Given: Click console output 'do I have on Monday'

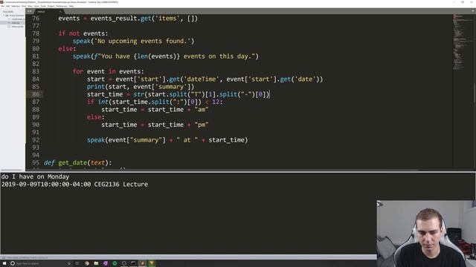Looking at the screenshot, I should tap(35, 177).
